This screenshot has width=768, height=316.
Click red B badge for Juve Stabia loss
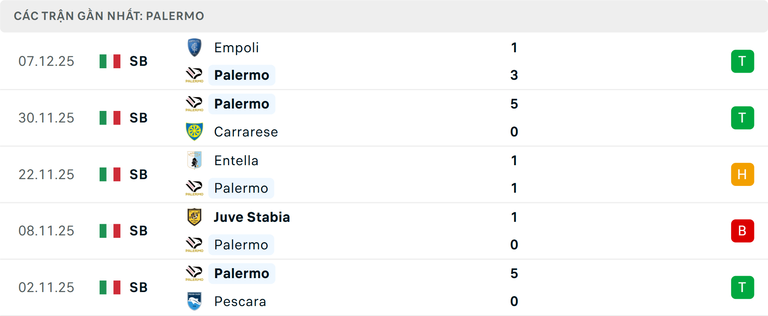[x=742, y=231]
